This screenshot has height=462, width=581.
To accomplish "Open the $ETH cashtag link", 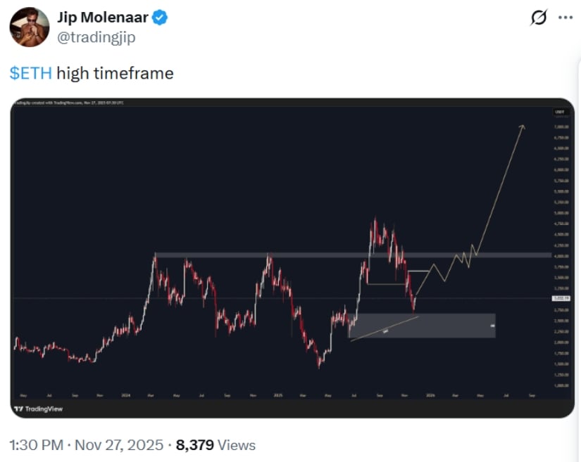I will pyautogui.click(x=29, y=72).
